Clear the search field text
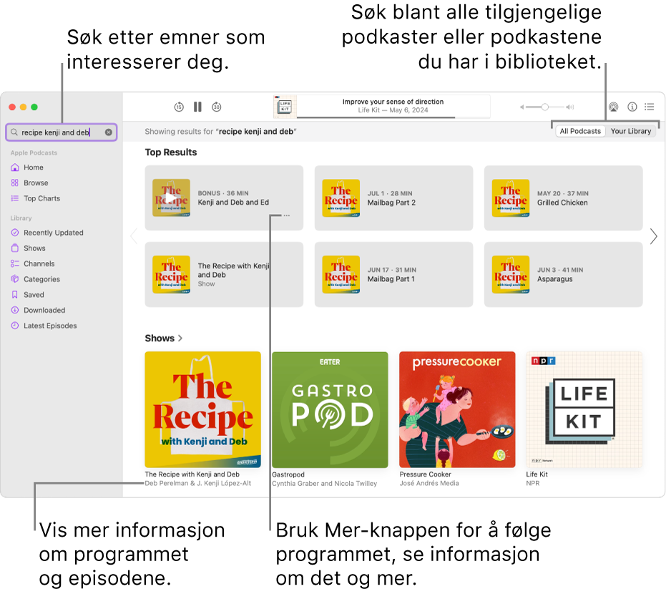 tap(109, 132)
